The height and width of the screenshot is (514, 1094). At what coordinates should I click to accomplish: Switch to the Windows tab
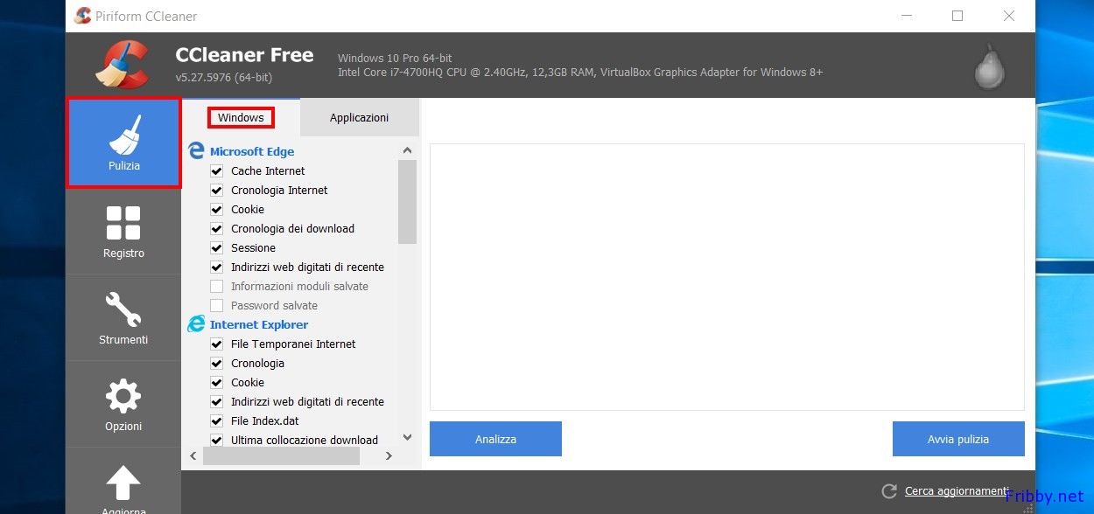[x=241, y=117]
